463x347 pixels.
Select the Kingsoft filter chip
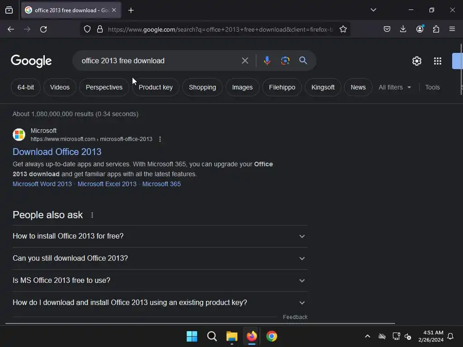click(323, 87)
